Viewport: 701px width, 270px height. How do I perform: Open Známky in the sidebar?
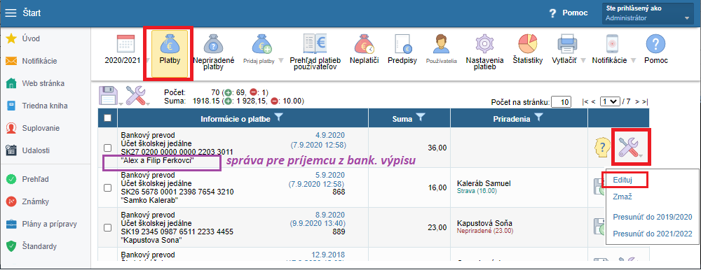coord(27,201)
